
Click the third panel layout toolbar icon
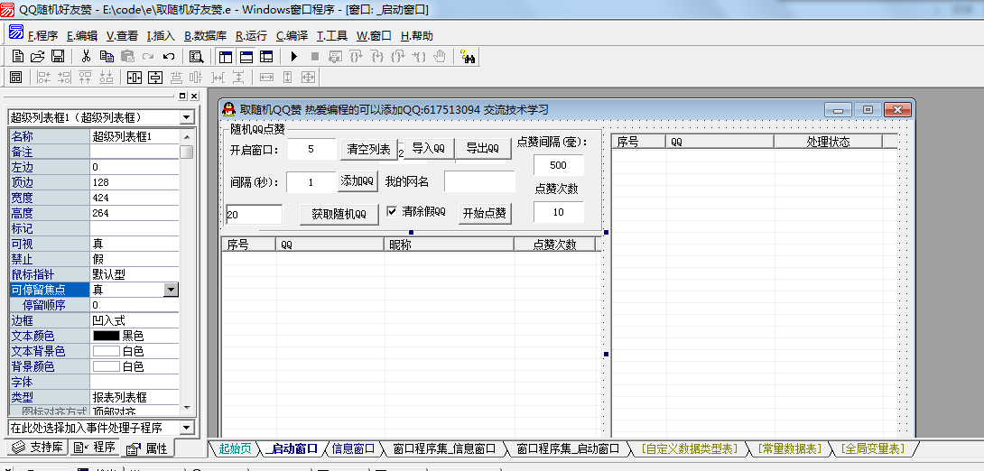(x=266, y=57)
